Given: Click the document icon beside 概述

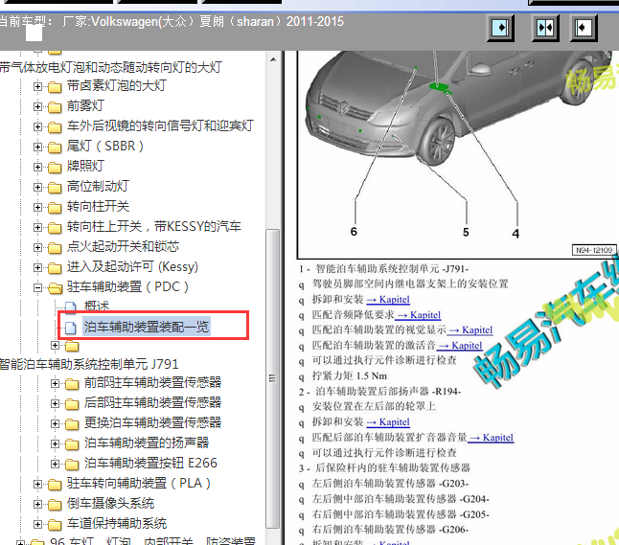Looking at the screenshot, I should click(x=71, y=307).
